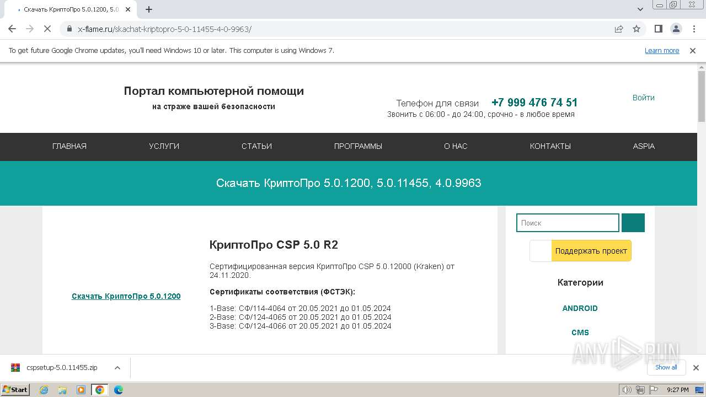Focus the Поиск search field
706x397 pixels.
[568, 223]
